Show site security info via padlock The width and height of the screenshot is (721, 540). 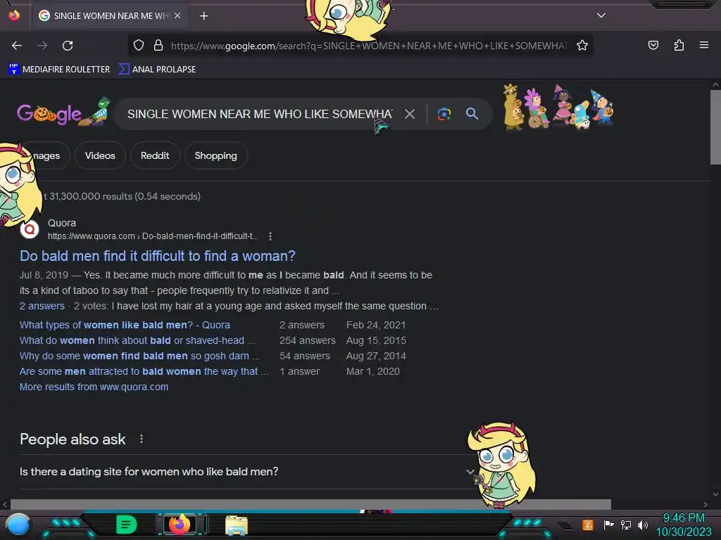158,45
